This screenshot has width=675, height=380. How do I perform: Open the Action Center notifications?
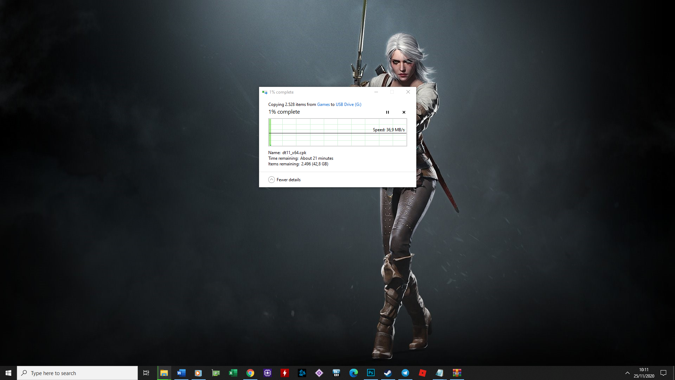tap(663, 373)
